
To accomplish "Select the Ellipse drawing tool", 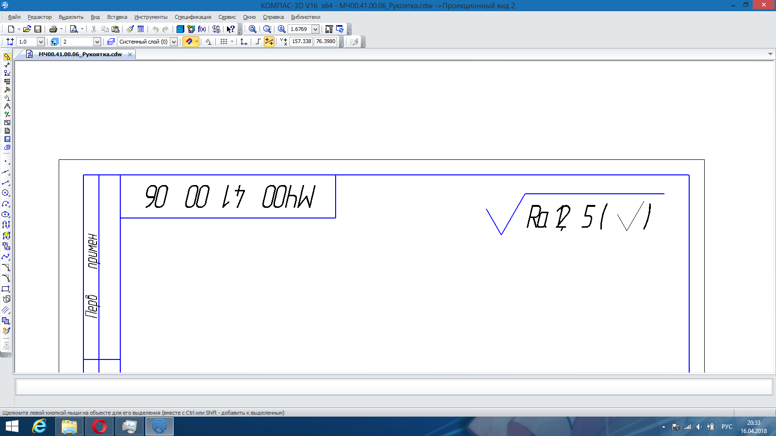I will pyautogui.click(x=6, y=214).
